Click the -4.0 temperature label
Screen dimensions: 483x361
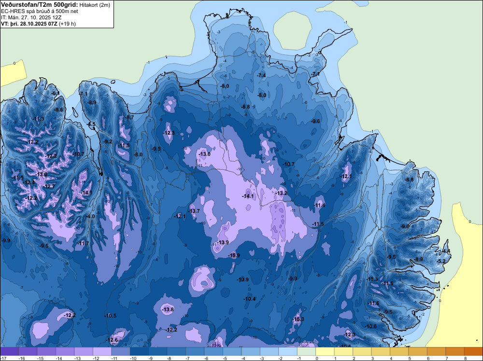(90, 216)
